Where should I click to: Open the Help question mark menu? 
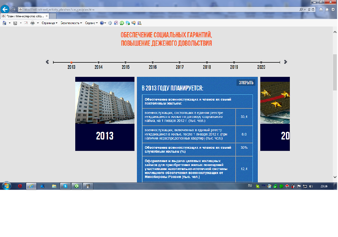click(x=102, y=23)
